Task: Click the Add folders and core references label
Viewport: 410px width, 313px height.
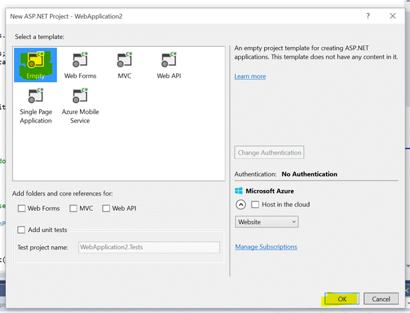Action: pyautogui.click(x=62, y=193)
